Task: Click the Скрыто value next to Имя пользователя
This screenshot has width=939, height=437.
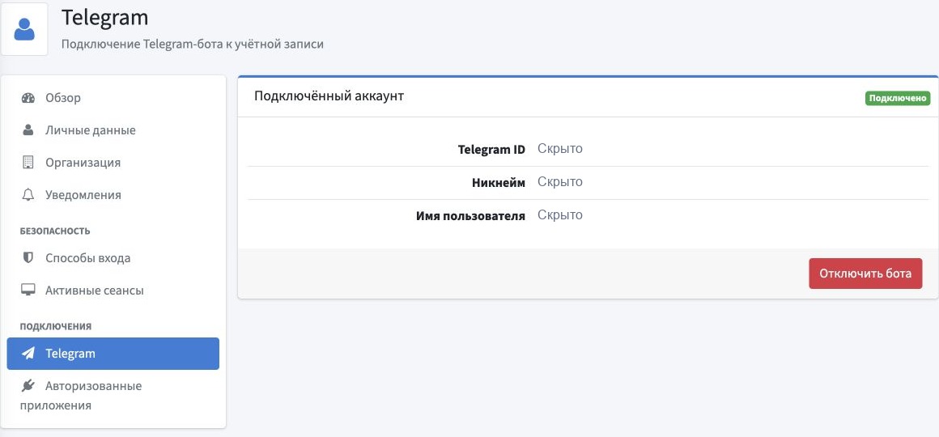Action: pos(560,215)
